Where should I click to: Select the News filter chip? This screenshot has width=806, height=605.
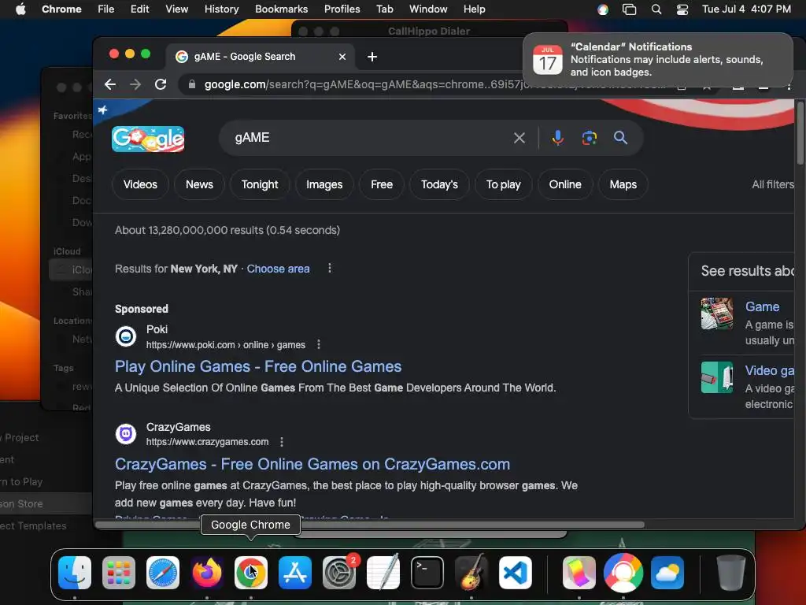click(x=199, y=184)
